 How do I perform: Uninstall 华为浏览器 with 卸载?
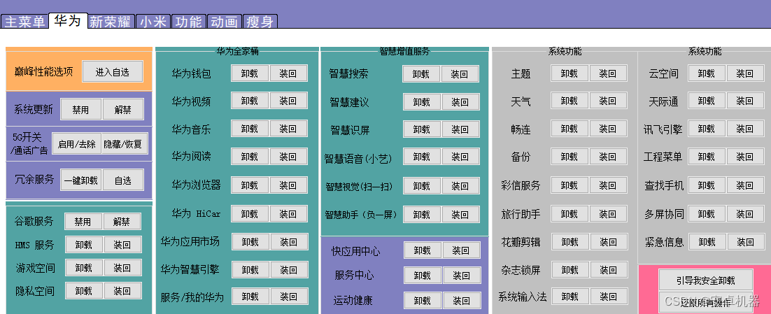click(x=250, y=185)
